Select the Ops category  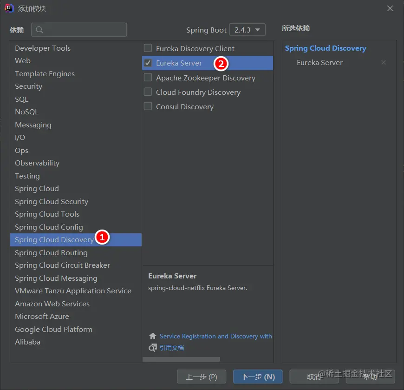[76, 150]
